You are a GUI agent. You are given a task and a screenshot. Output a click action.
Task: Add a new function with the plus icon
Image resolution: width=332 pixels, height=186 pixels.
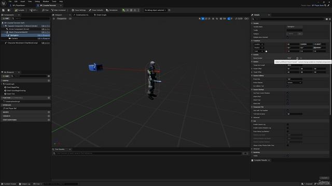coord(49,98)
